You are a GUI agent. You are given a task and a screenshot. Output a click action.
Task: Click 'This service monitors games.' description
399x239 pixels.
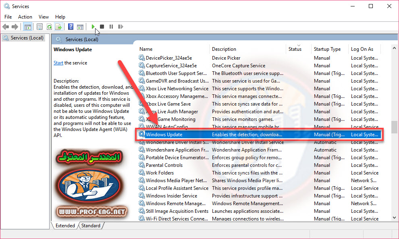(x=243, y=119)
